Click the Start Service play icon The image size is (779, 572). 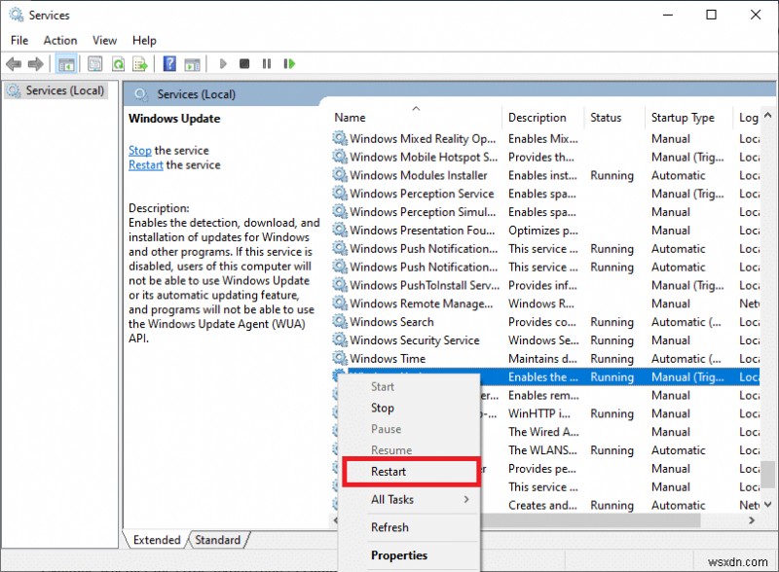[x=222, y=64]
